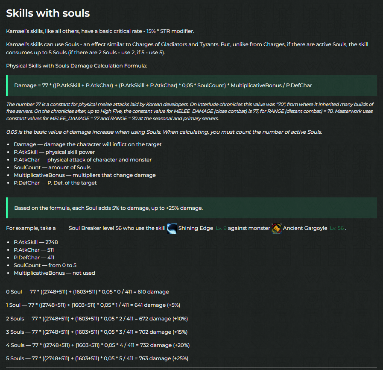The width and height of the screenshot is (383, 370).
Task: Open the Ancient Gargoyle monster link
Action: click(305, 228)
